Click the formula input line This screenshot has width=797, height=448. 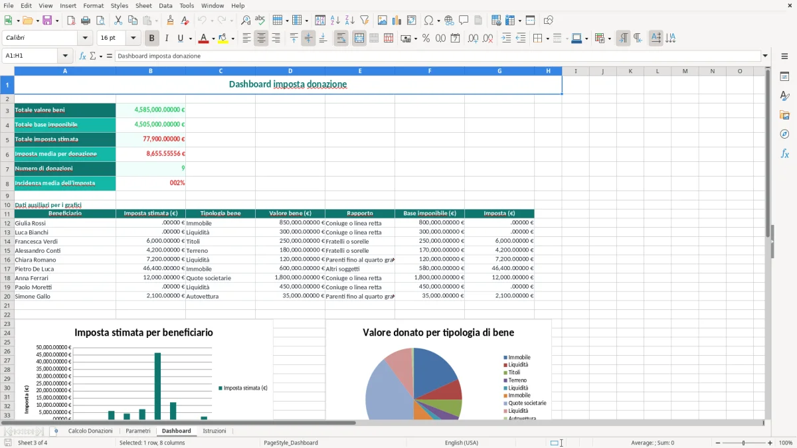click(x=438, y=56)
